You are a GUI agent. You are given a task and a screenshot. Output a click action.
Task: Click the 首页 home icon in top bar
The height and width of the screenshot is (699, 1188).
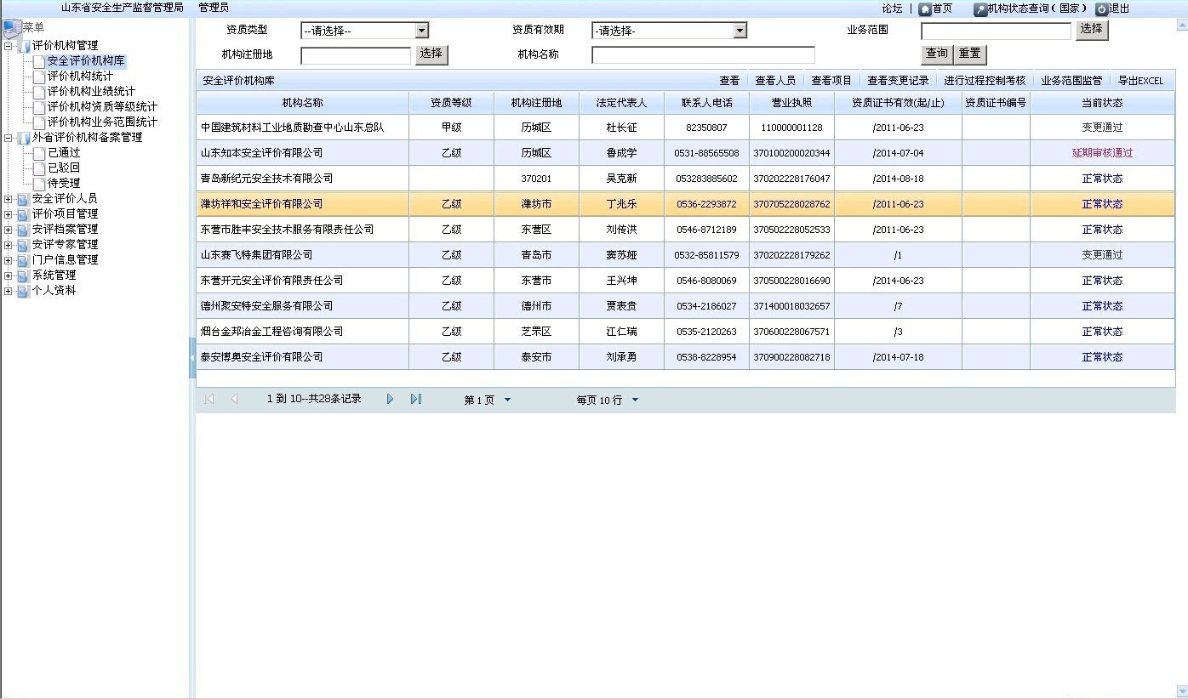926,9
